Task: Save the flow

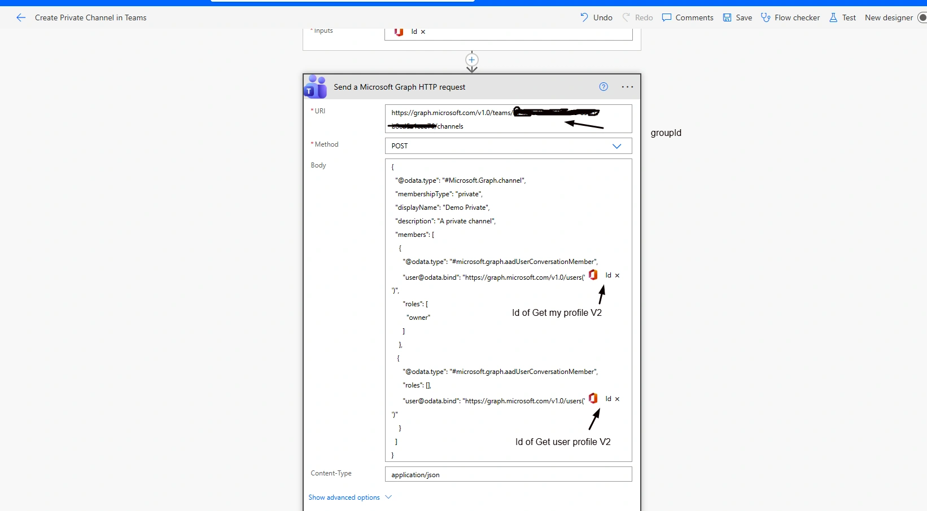Action: pyautogui.click(x=737, y=17)
